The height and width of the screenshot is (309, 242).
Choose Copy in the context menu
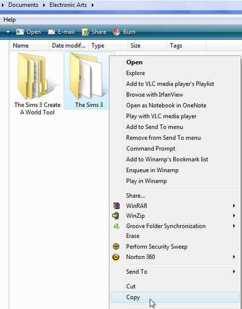coord(175,297)
